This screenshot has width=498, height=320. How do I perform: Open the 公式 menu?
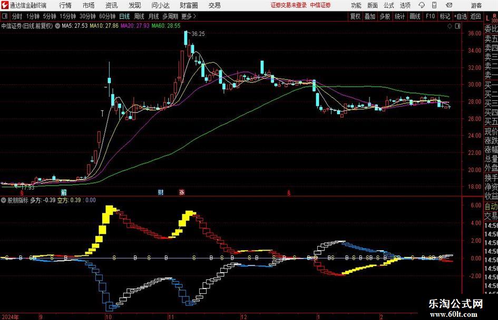[x=388, y=5]
